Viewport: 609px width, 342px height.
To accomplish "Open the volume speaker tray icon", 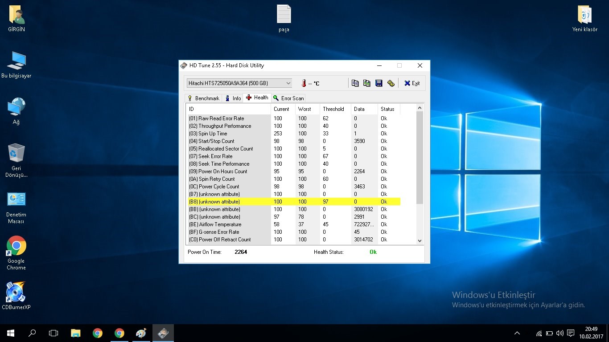I will pos(560,333).
